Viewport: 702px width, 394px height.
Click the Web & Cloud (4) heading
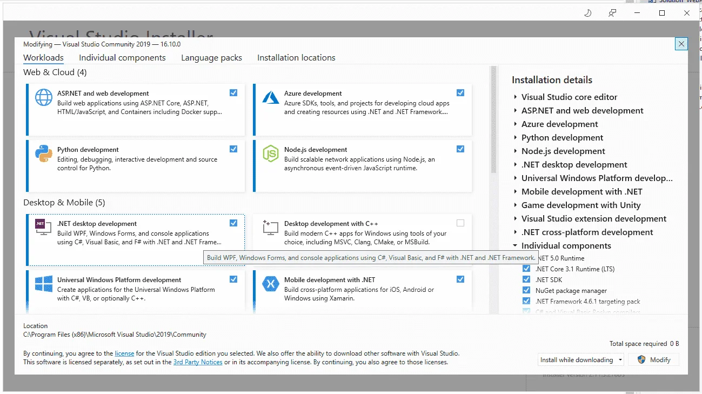click(55, 72)
